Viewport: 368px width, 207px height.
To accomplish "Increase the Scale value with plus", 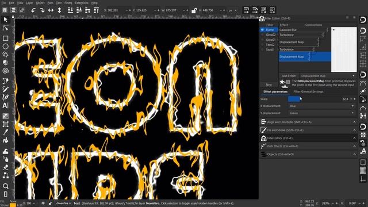I will point(355,99).
